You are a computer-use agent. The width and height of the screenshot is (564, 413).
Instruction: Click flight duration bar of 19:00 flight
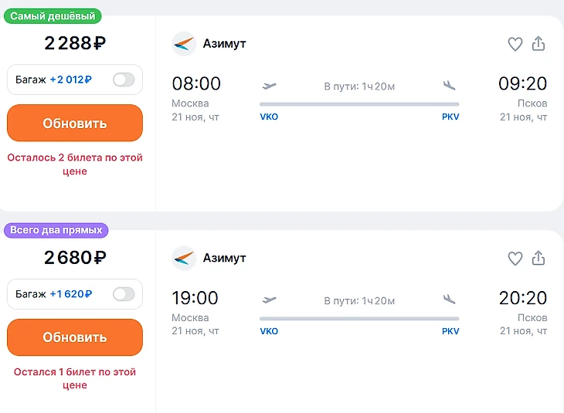[359, 318]
